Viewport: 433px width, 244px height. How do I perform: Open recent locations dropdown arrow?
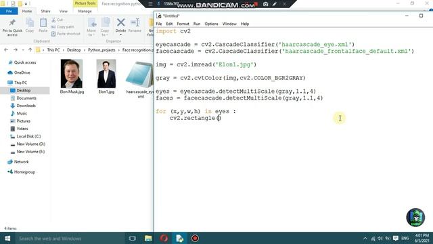[x=23, y=50]
